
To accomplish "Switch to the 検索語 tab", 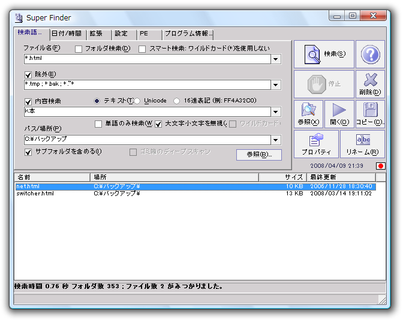I will [x=31, y=33].
